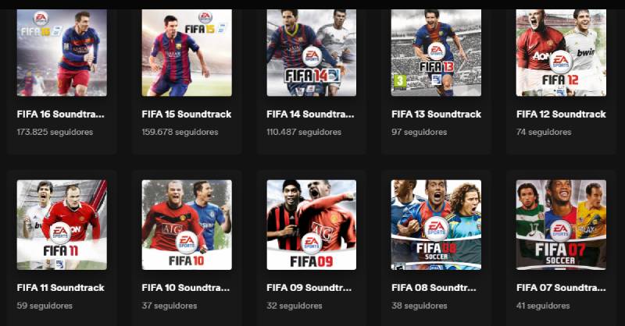Viewport: 625px width, 326px height.
Task: Open the FIFA 15 Soundtrack title link
Action: point(187,114)
